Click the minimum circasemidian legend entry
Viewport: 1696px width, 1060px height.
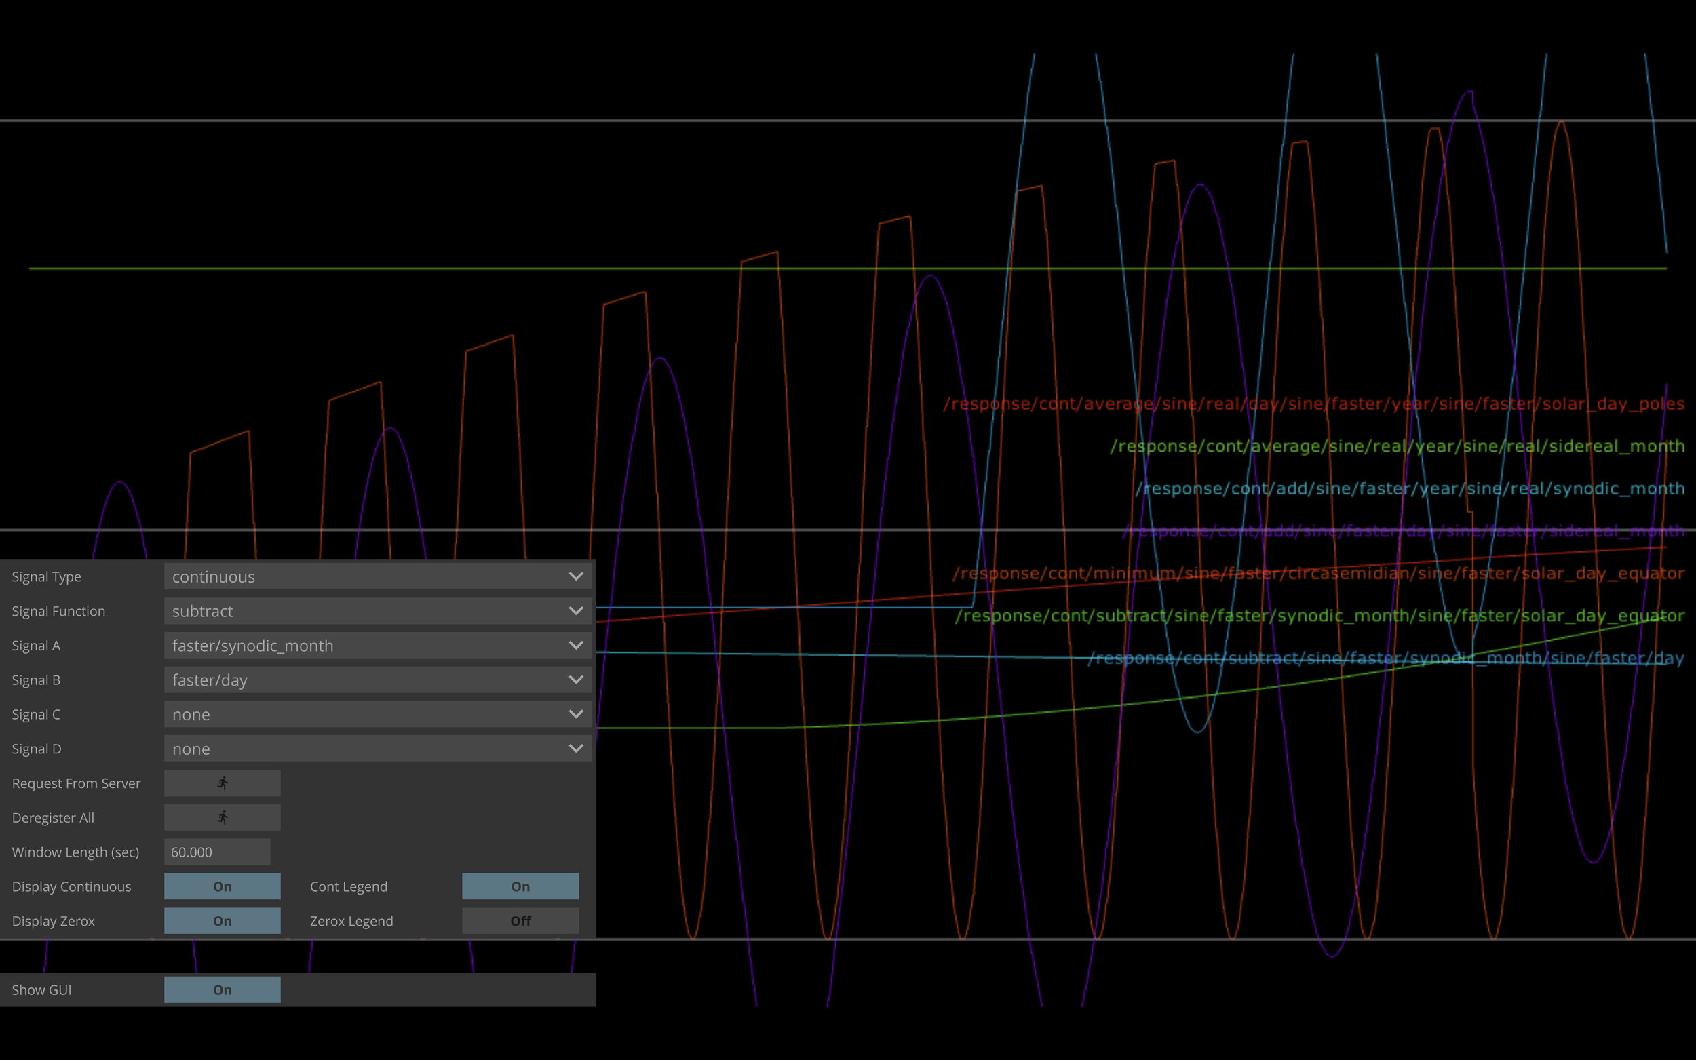click(1318, 574)
